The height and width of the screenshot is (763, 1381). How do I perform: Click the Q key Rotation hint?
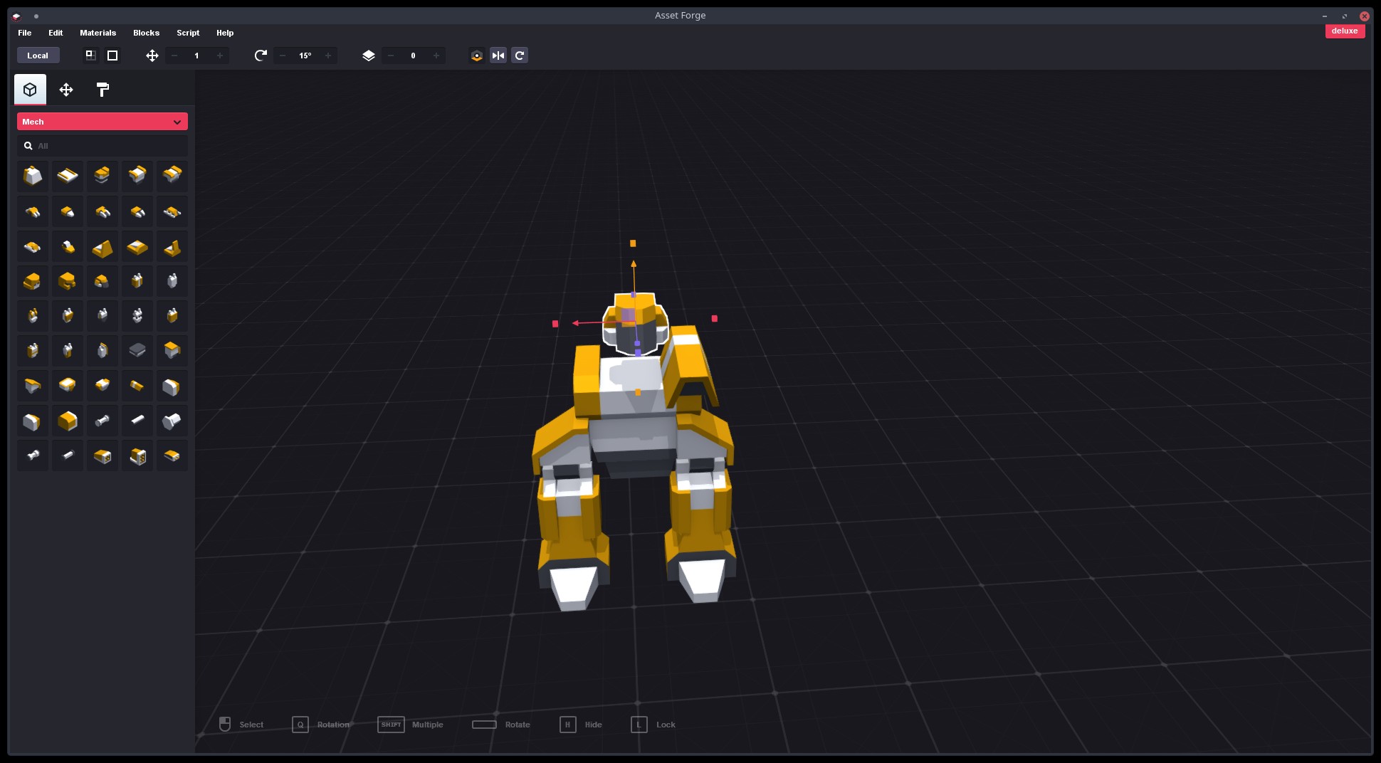pyautogui.click(x=300, y=725)
